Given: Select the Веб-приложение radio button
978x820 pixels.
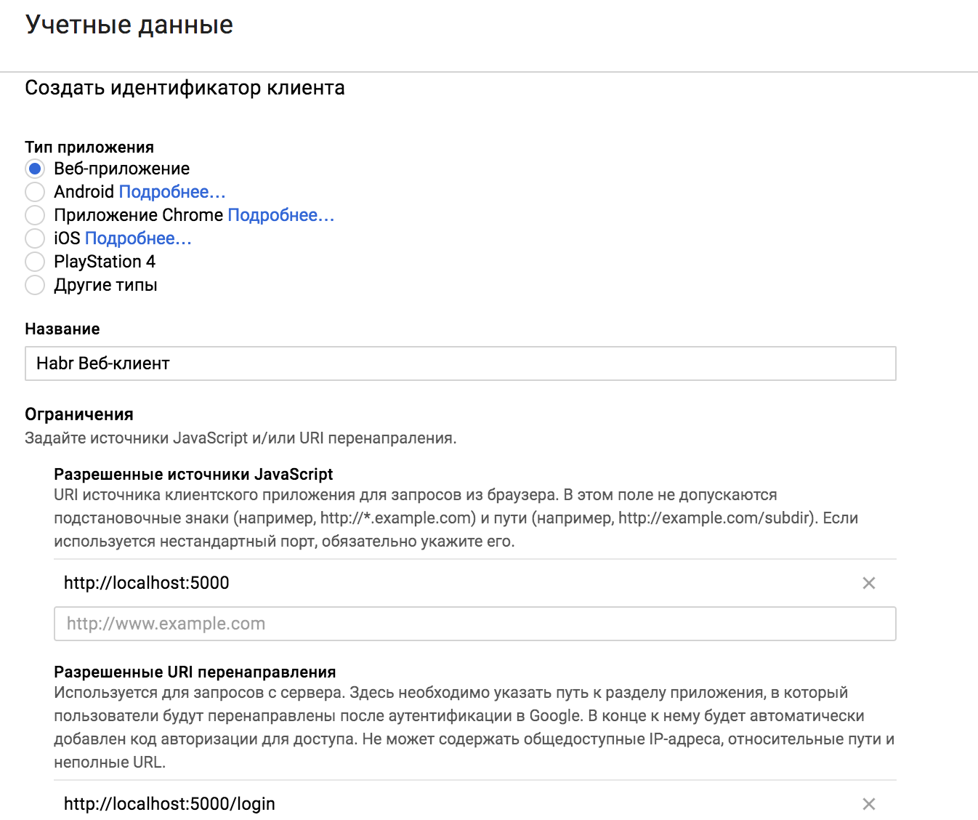Looking at the screenshot, I should 35,169.
